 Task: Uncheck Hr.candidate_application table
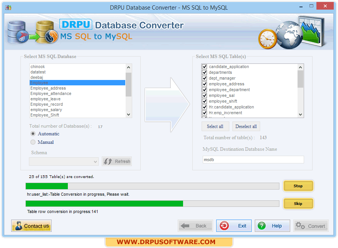pos(205,107)
